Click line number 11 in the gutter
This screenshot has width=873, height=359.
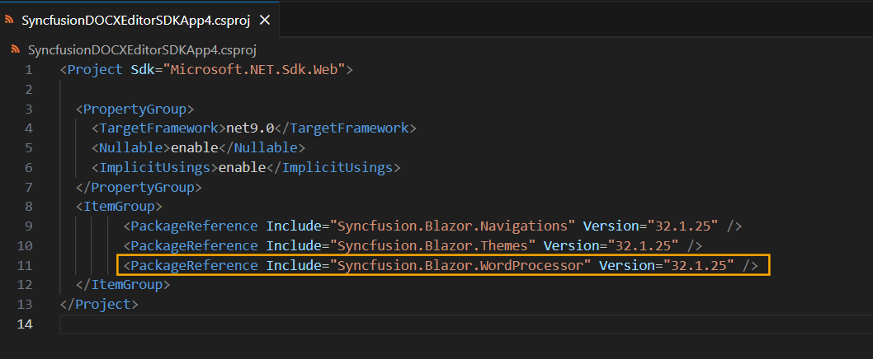coord(25,266)
